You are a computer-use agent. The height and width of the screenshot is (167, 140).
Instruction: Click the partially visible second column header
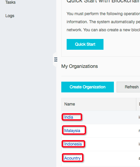click(139, 104)
